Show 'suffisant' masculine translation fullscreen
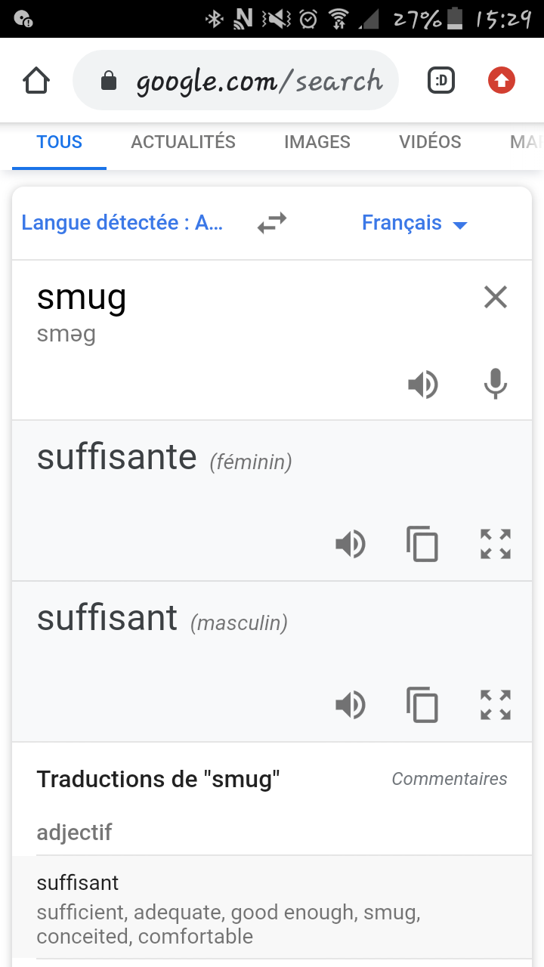Viewport: 544px width, 967px height. [x=496, y=705]
